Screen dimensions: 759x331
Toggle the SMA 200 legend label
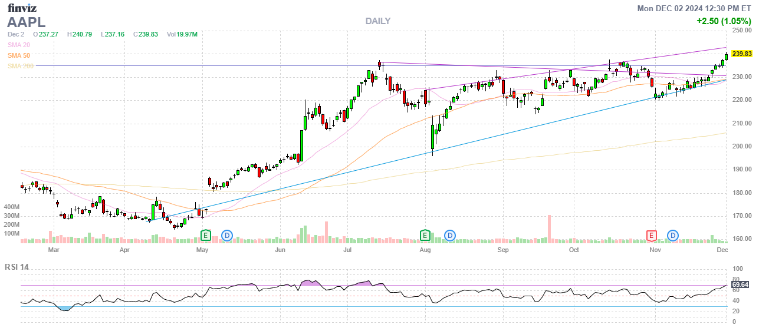(20, 66)
